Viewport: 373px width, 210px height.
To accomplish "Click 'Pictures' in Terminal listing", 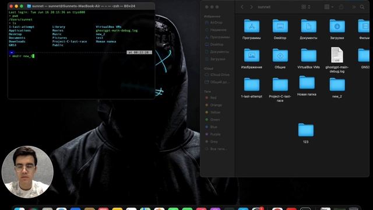I will pos(59,38).
